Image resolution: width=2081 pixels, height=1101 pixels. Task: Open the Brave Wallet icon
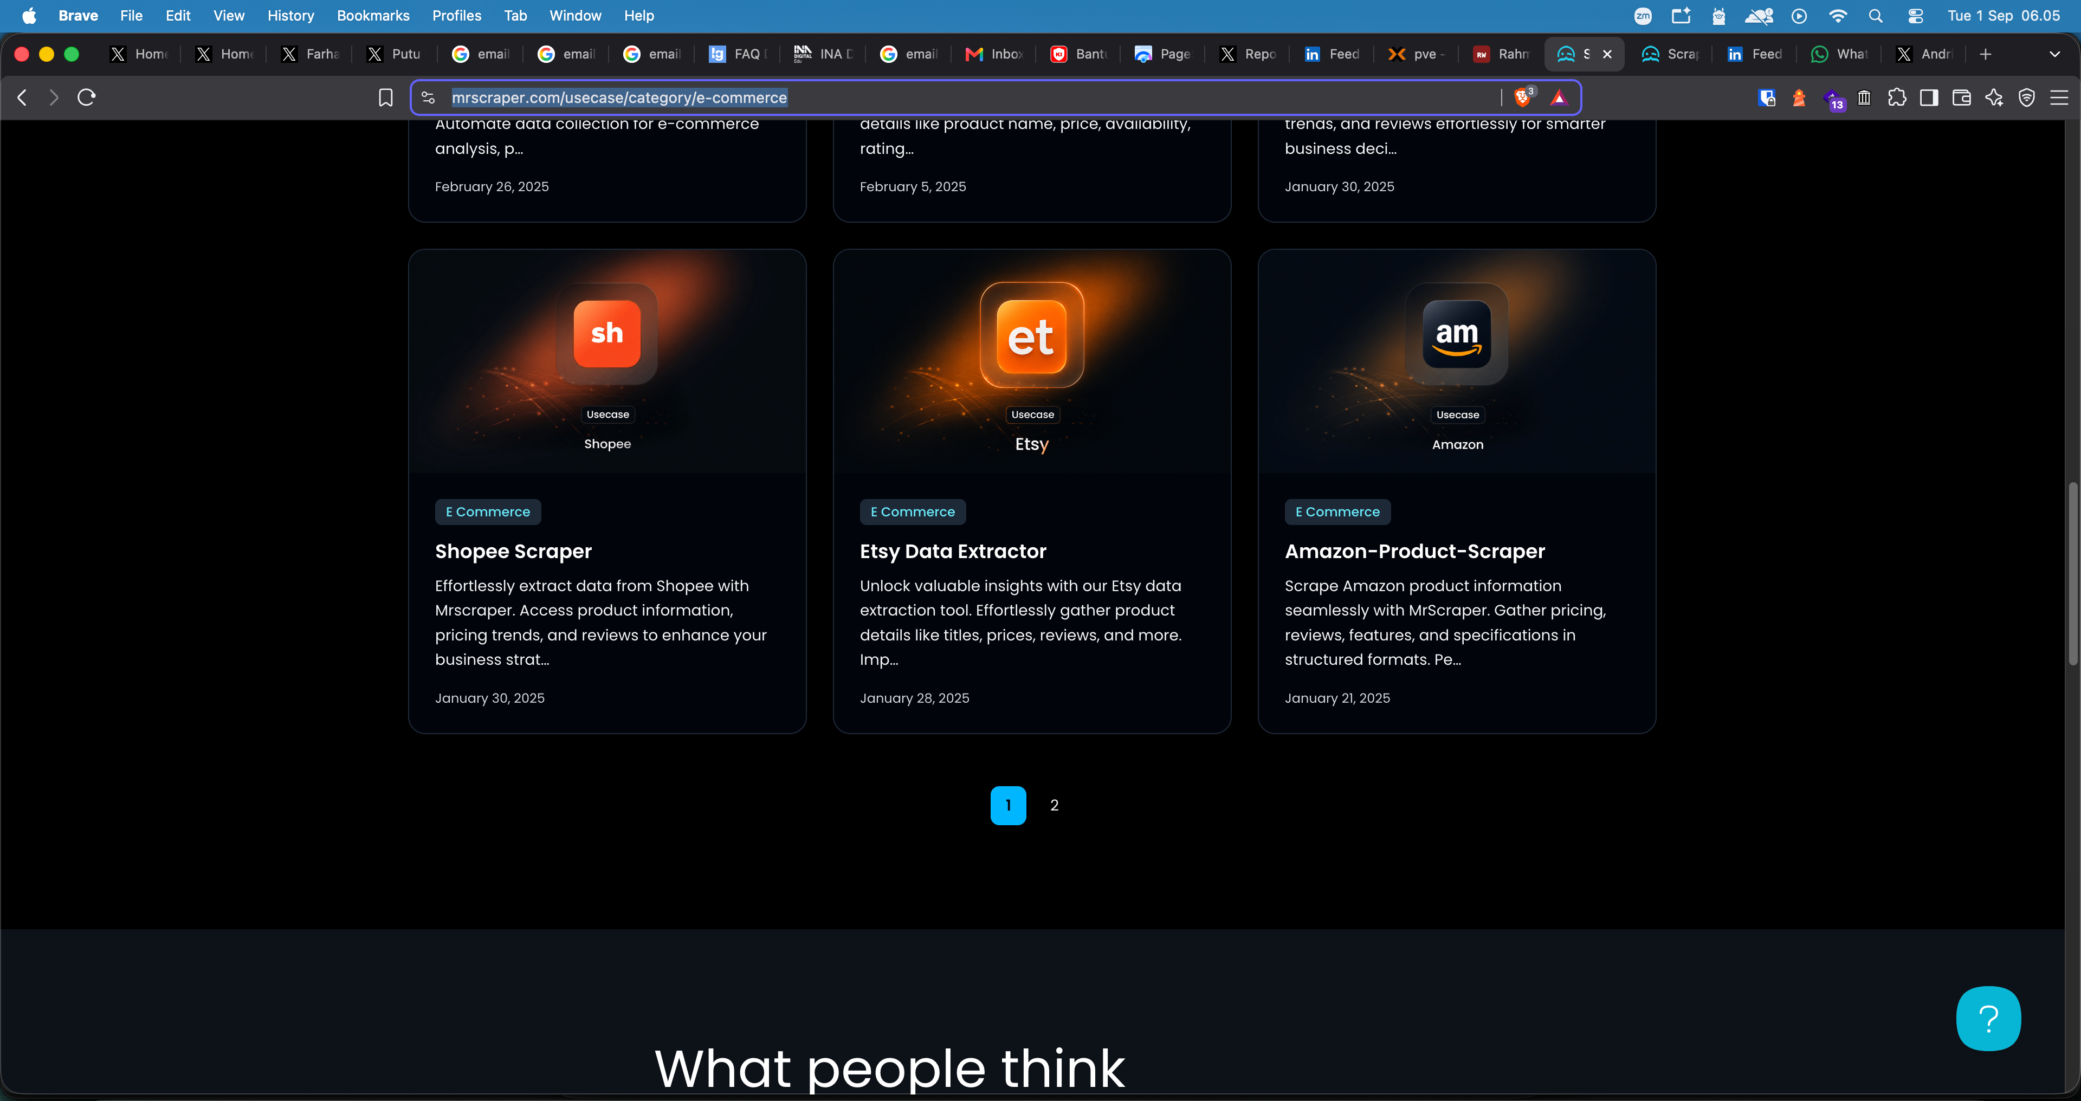click(1961, 98)
